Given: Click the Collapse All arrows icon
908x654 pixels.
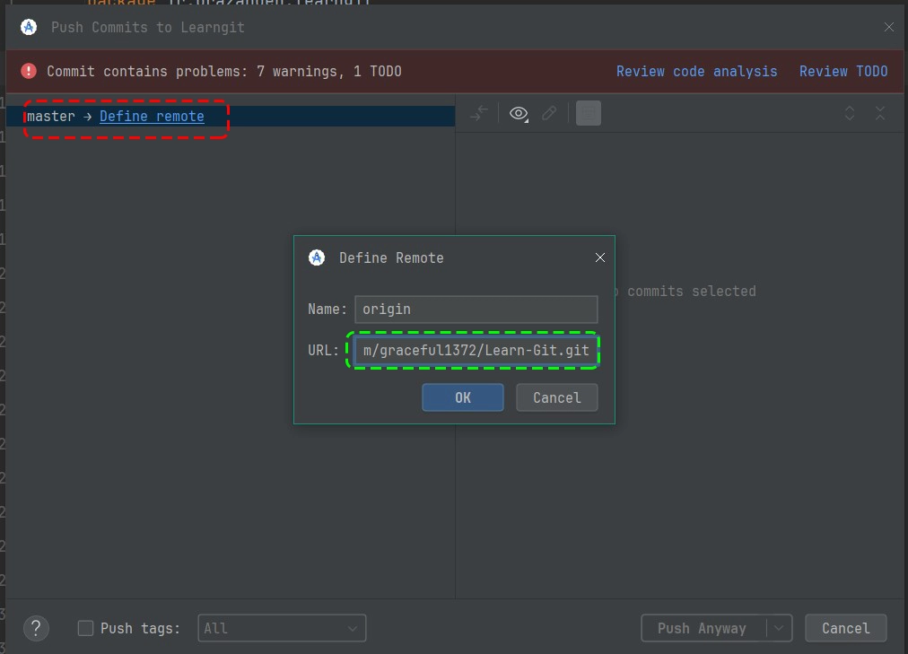Looking at the screenshot, I should pyautogui.click(x=880, y=113).
